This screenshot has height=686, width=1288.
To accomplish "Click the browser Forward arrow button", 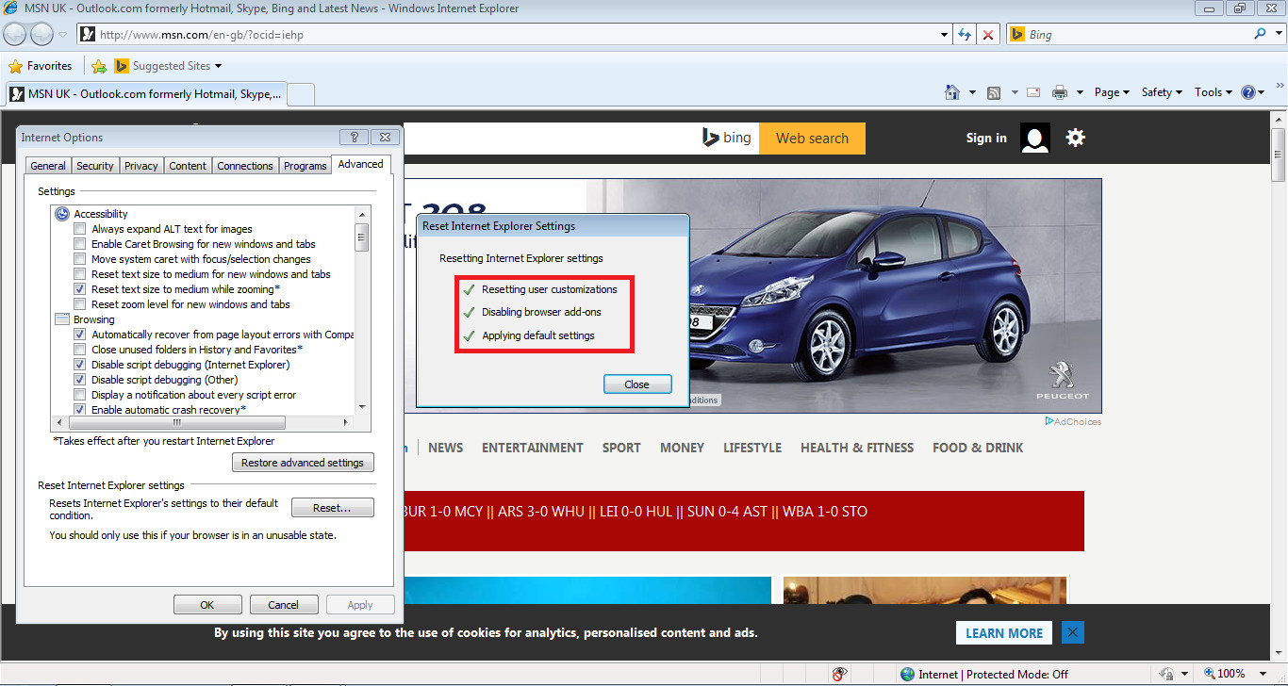I will (x=42, y=35).
